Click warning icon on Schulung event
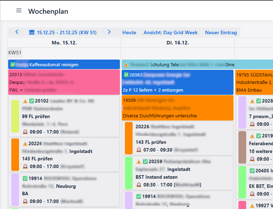Image resolution: width=273 pixels, height=209 pixels. tap(126, 65)
